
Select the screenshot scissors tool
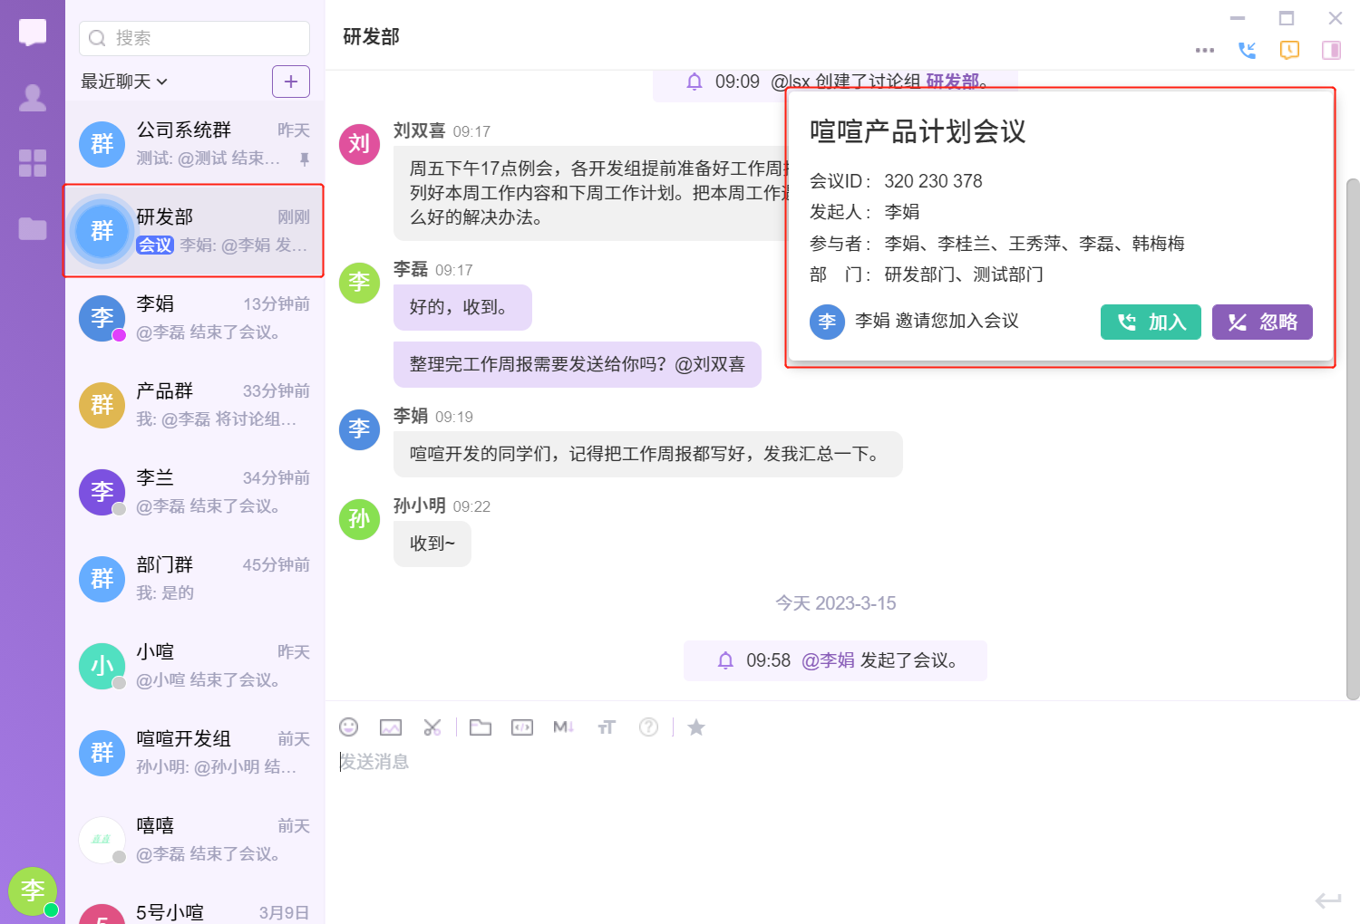(432, 727)
